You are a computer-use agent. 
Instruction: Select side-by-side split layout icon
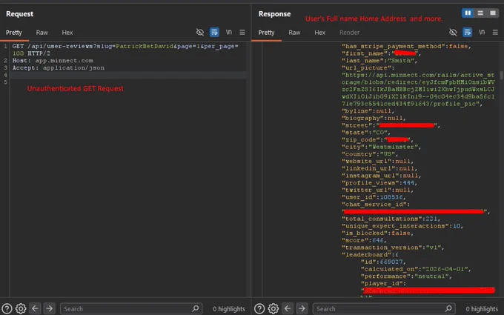point(468,13)
